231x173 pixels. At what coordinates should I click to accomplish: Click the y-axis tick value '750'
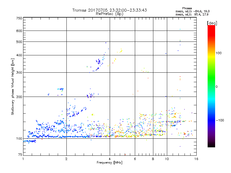tap(19, 18)
